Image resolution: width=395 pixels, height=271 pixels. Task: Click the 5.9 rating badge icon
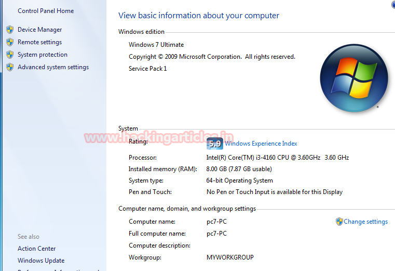215,144
